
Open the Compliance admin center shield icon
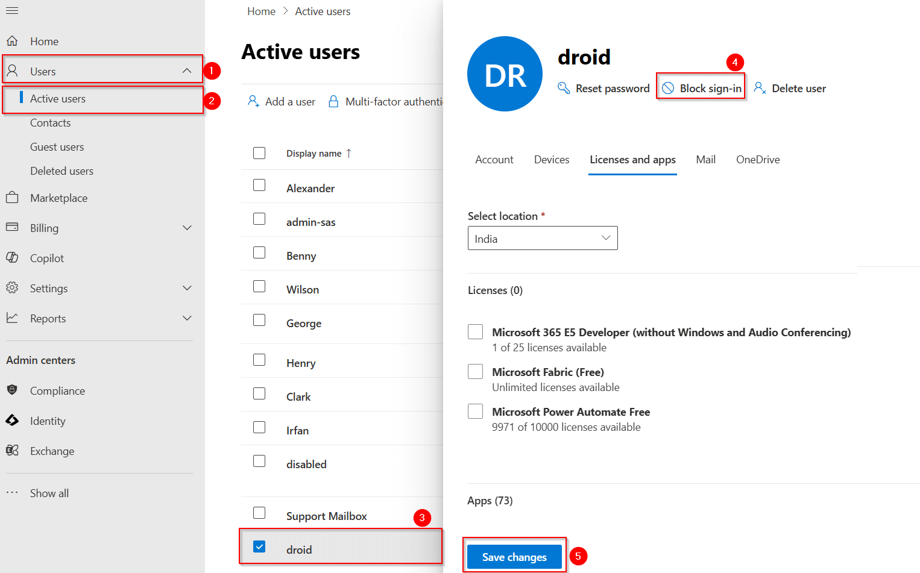pos(12,390)
